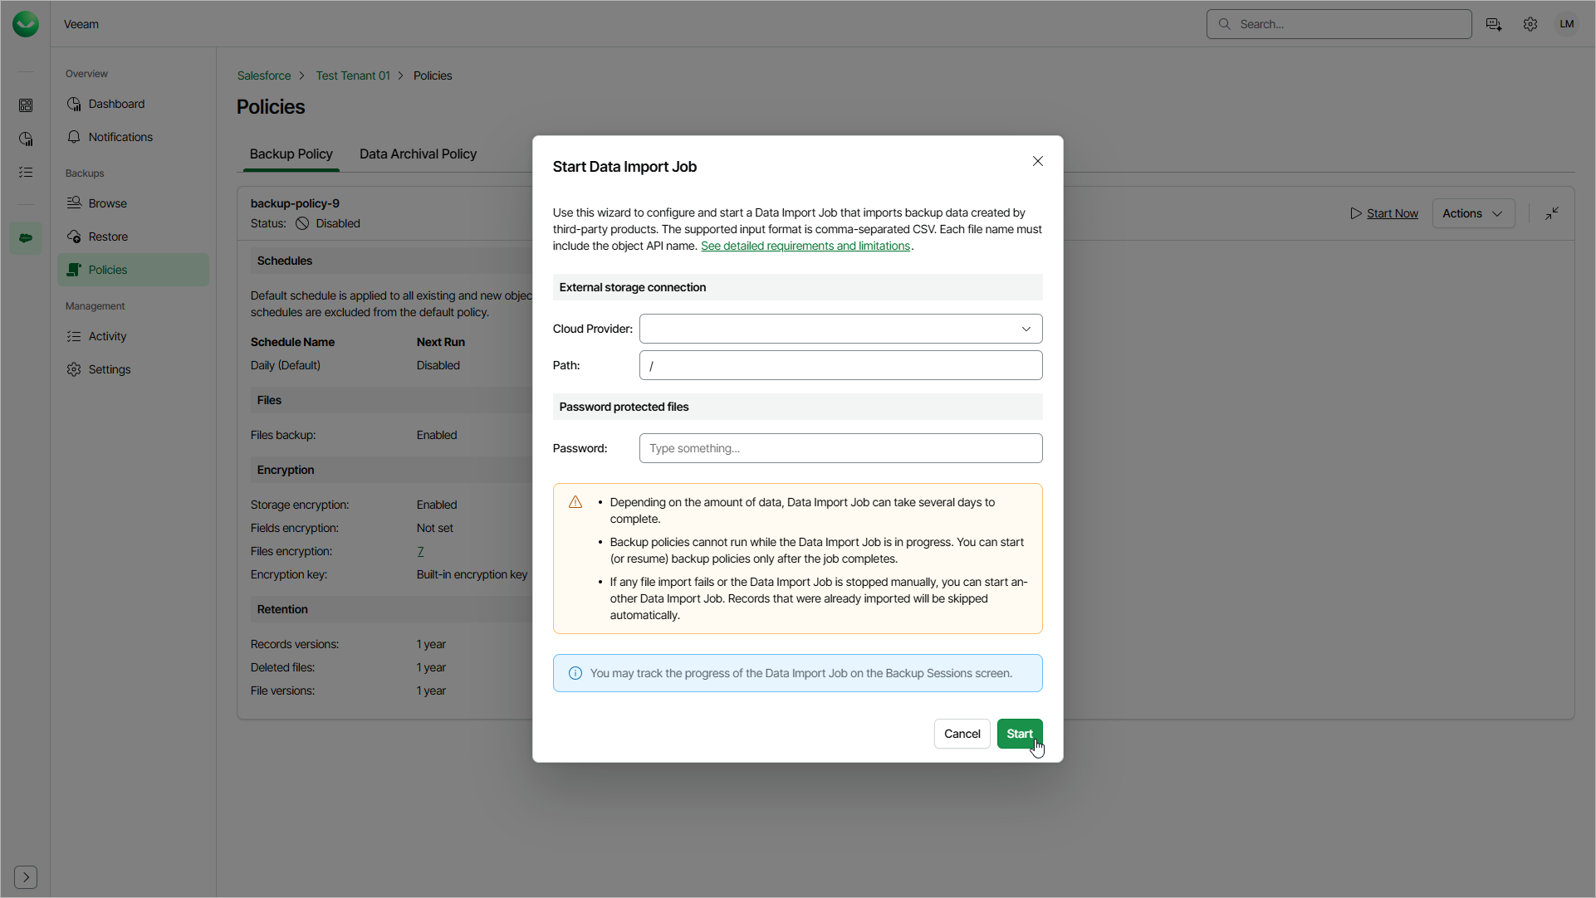Open the gear settings icon in header
The image size is (1596, 898).
coord(1530,24)
